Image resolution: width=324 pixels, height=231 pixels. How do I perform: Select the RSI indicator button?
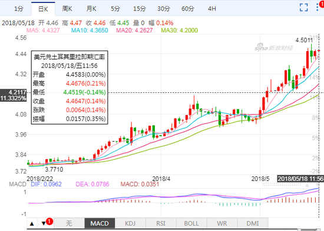pos(161,223)
